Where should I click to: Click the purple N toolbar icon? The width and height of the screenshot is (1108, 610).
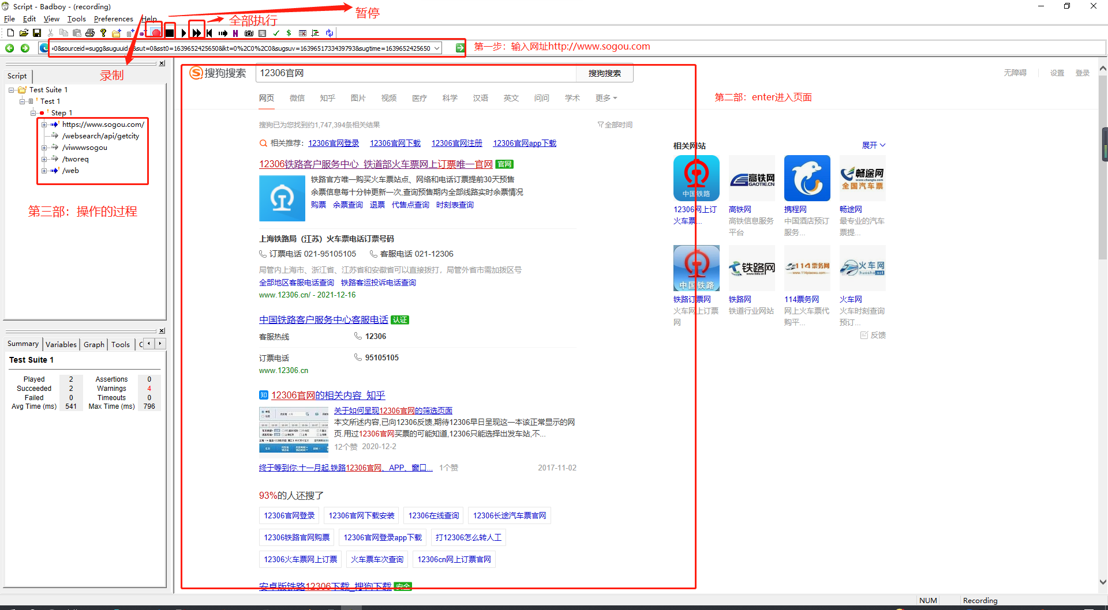(235, 33)
